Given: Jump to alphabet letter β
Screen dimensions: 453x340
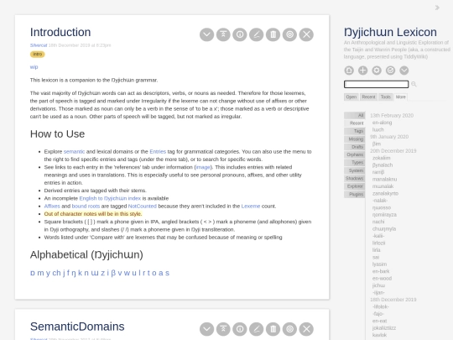Looking at the screenshot, I should click(x=113, y=273).
